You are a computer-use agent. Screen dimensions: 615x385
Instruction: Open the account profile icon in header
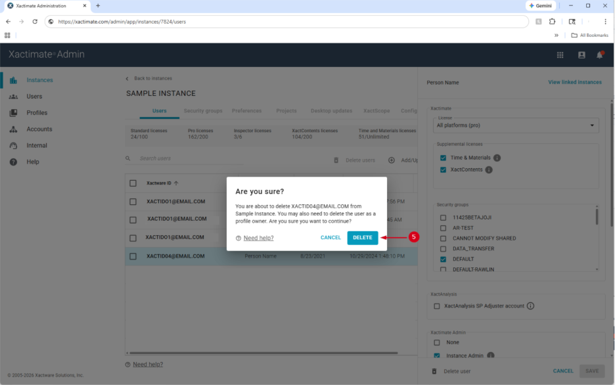[581, 55]
